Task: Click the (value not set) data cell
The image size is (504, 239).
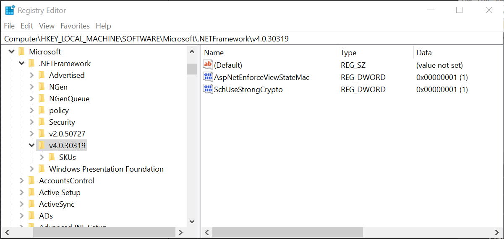Action: [439, 65]
